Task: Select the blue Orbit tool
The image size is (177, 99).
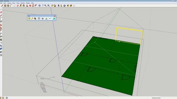Action: [40, 5]
